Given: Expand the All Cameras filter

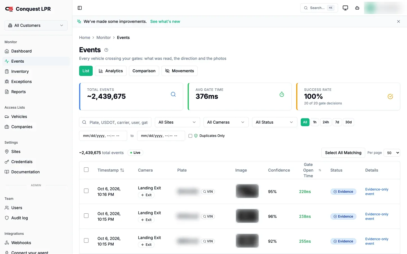Looking at the screenshot, I should (226, 122).
